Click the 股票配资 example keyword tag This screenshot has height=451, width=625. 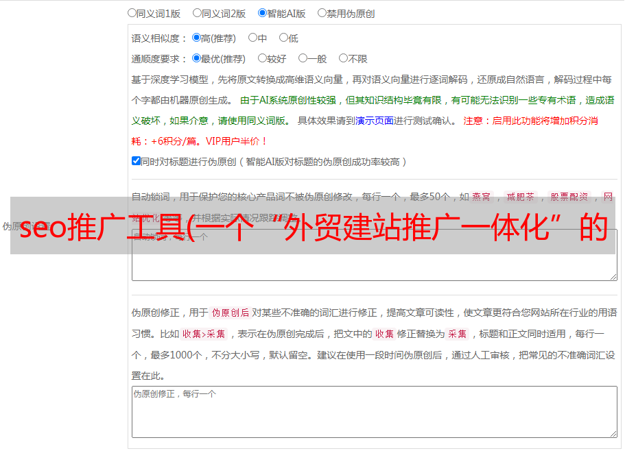(x=569, y=197)
